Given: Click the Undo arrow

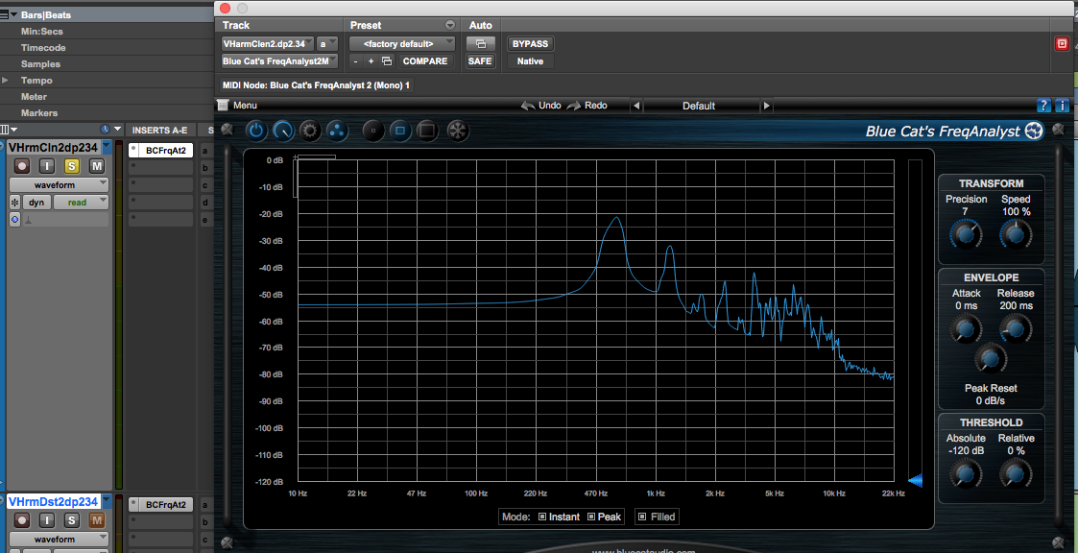Looking at the screenshot, I should point(528,106).
